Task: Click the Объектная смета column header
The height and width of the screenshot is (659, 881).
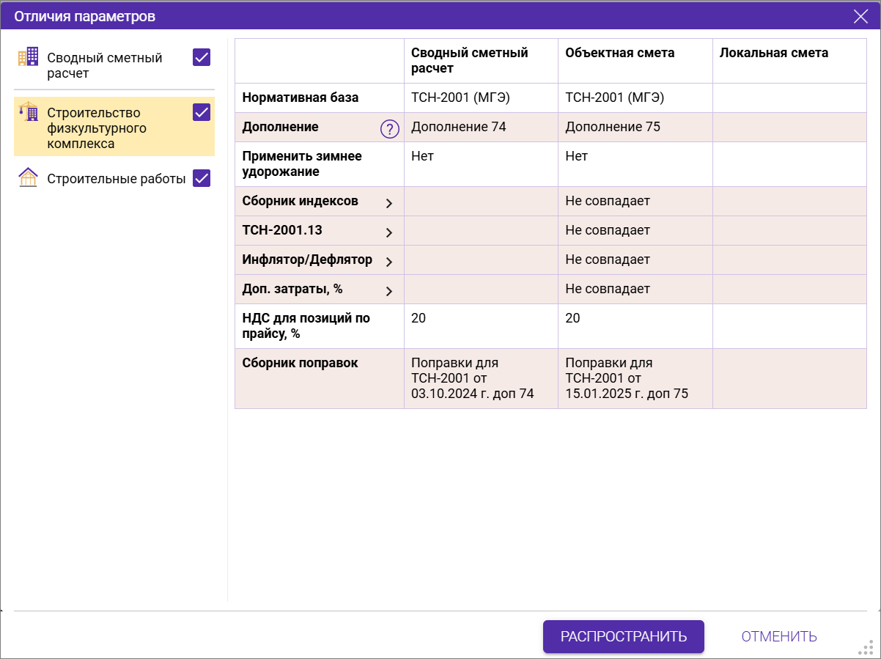Action: [619, 53]
